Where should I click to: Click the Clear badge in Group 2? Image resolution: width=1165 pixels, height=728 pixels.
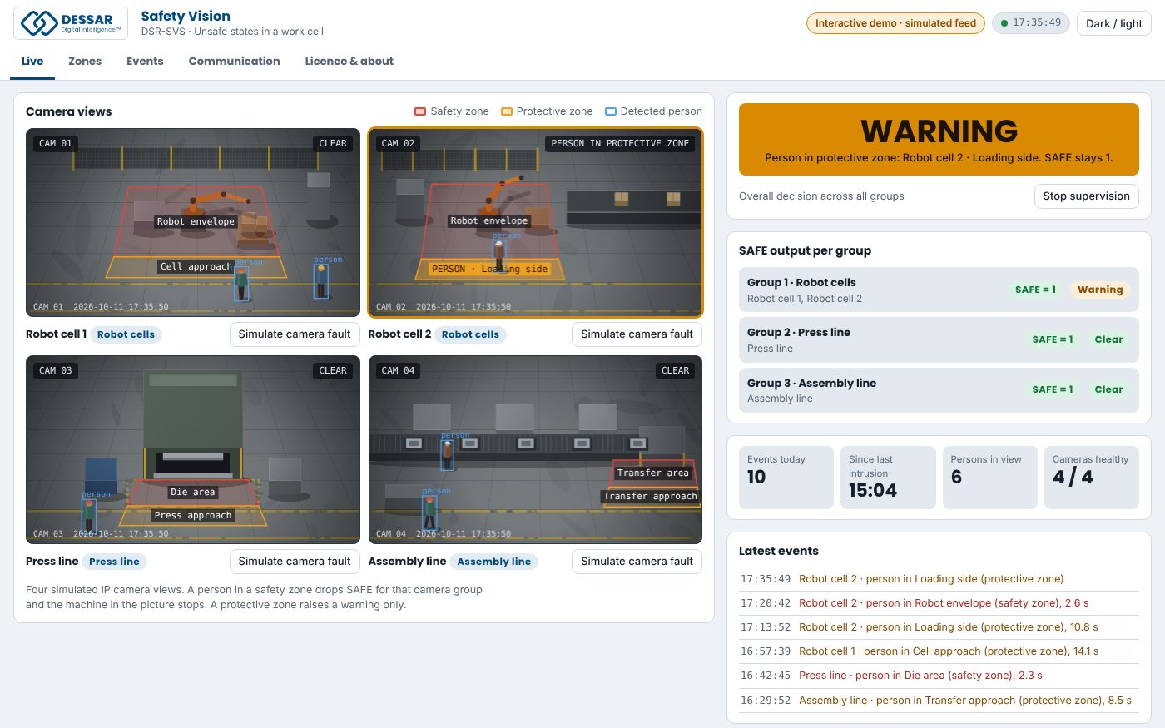tap(1108, 339)
